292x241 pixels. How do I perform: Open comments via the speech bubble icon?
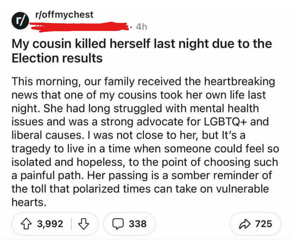(118, 224)
